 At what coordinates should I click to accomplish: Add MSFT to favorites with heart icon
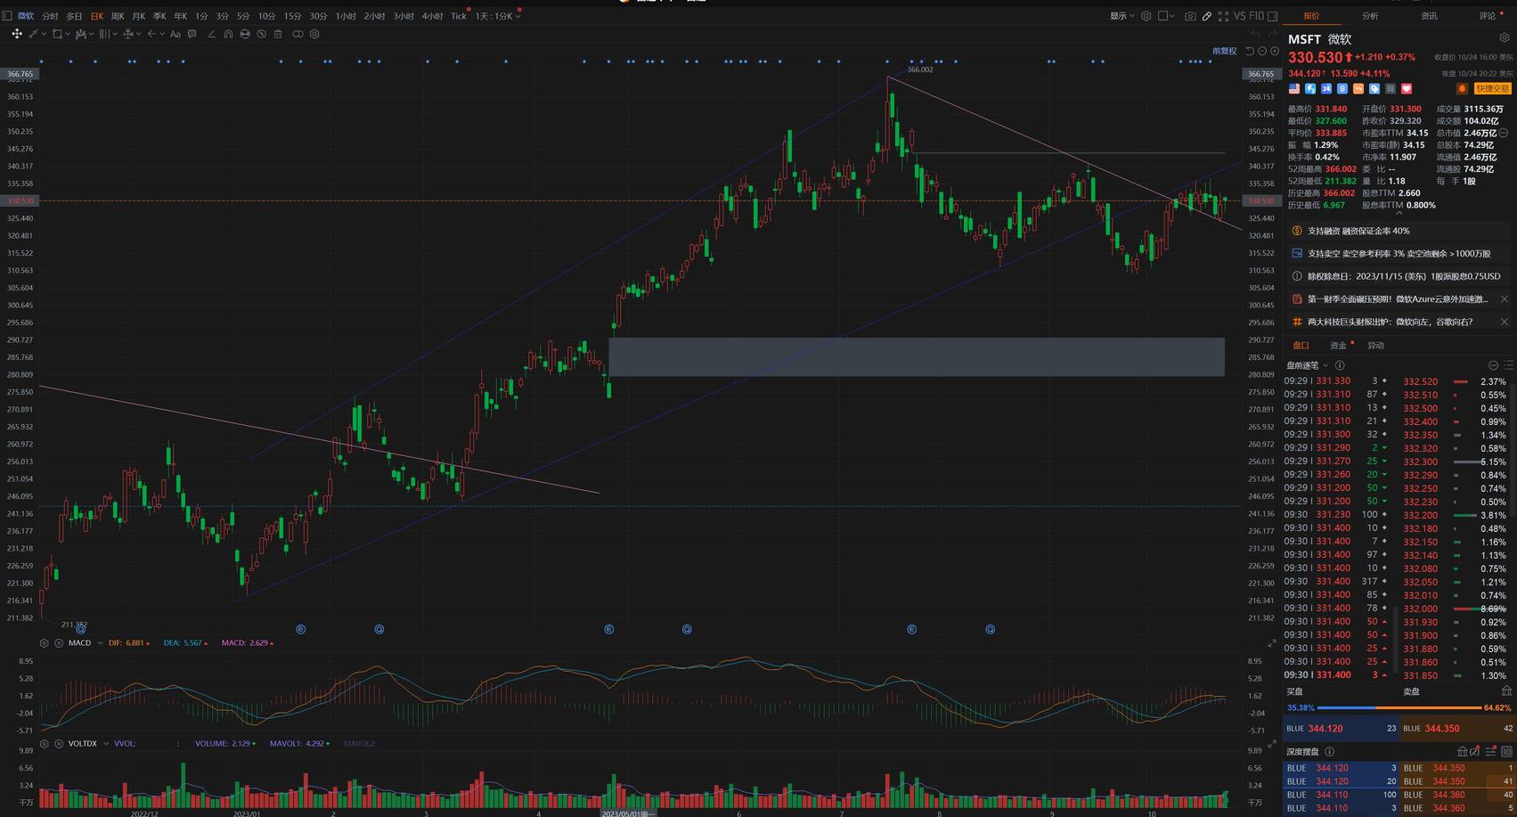(x=1407, y=89)
